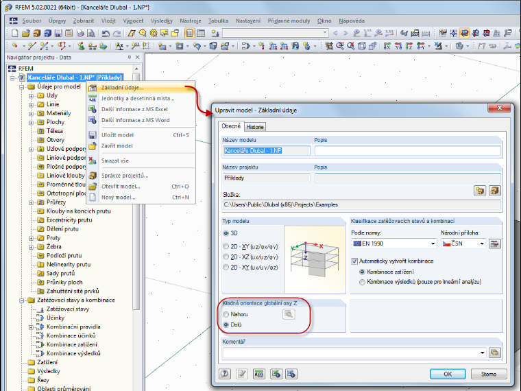This screenshot has height=391, width=521.
Task: Click the MS Excel info icon in dialog footer
Action: pos(276,374)
